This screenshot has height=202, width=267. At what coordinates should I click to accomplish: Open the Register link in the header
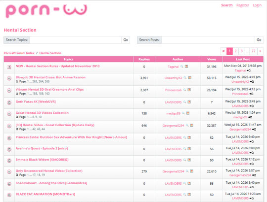[x=243, y=5]
